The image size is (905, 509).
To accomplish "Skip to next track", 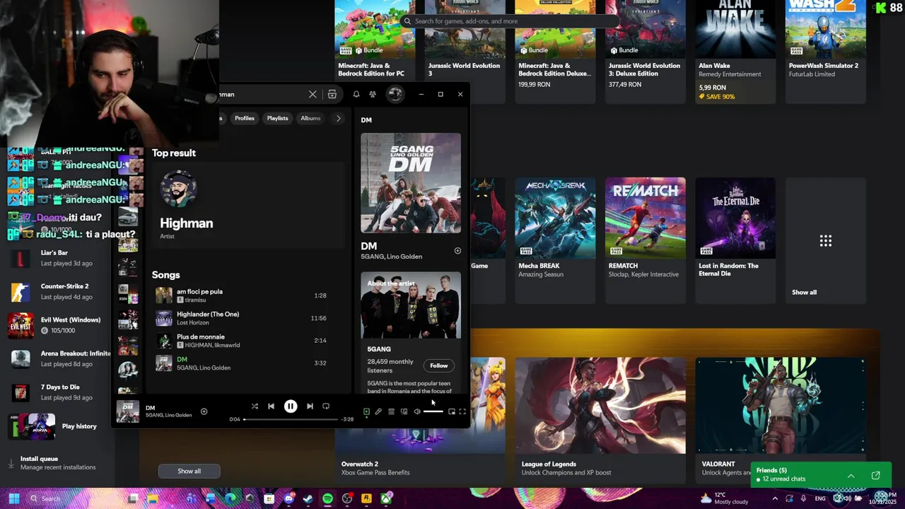I will 310,406.
